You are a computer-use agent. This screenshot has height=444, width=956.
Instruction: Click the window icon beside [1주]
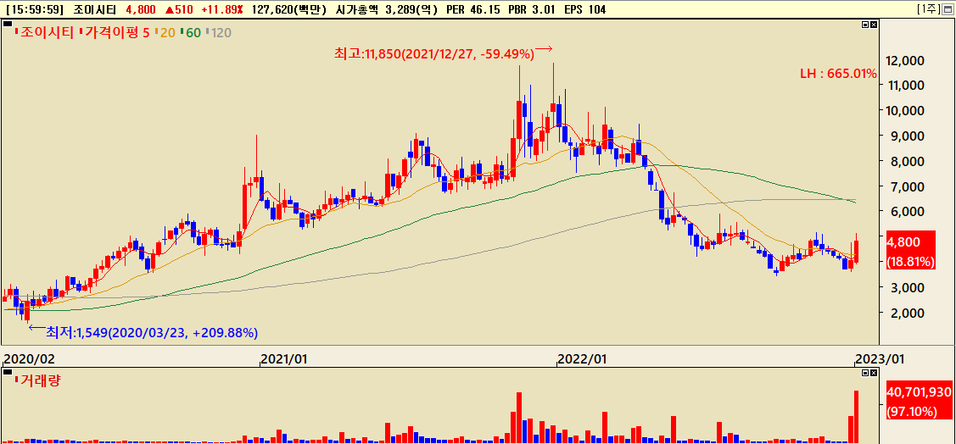pos(948,9)
